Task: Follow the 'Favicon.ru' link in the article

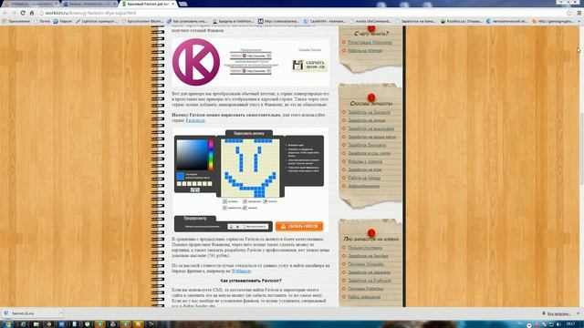Action: [x=195, y=120]
